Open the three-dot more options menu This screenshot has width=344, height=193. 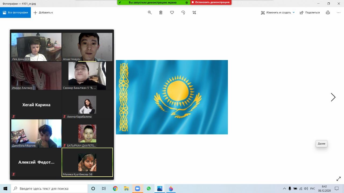[x=338, y=13]
